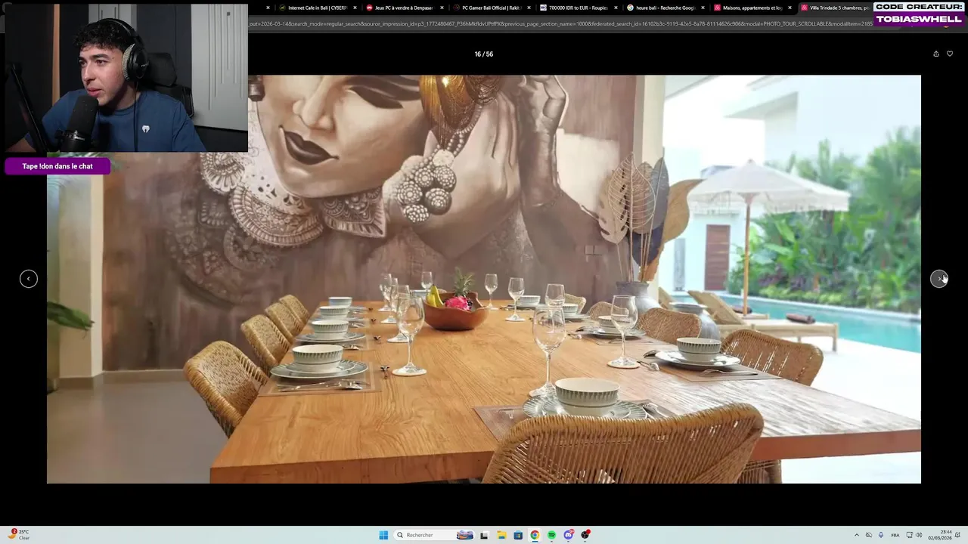Image resolution: width=968 pixels, height=544 pixels.
Task: Select the Villa Trindade 5 chambres tab
Action: (x=836, y=8)
